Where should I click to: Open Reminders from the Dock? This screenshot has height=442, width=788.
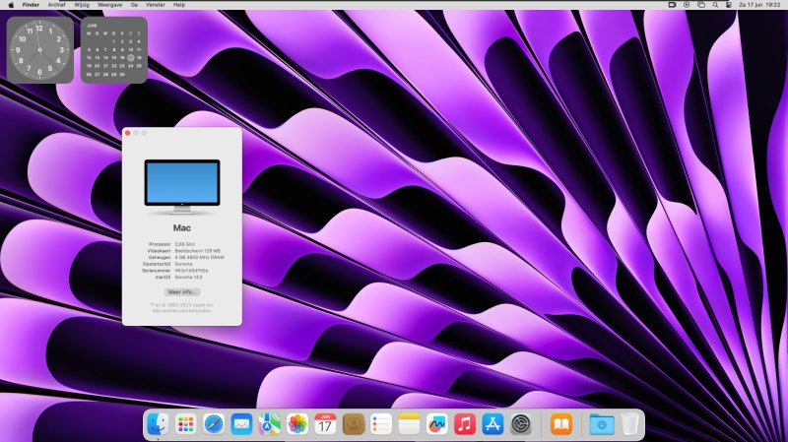[381, 424]
